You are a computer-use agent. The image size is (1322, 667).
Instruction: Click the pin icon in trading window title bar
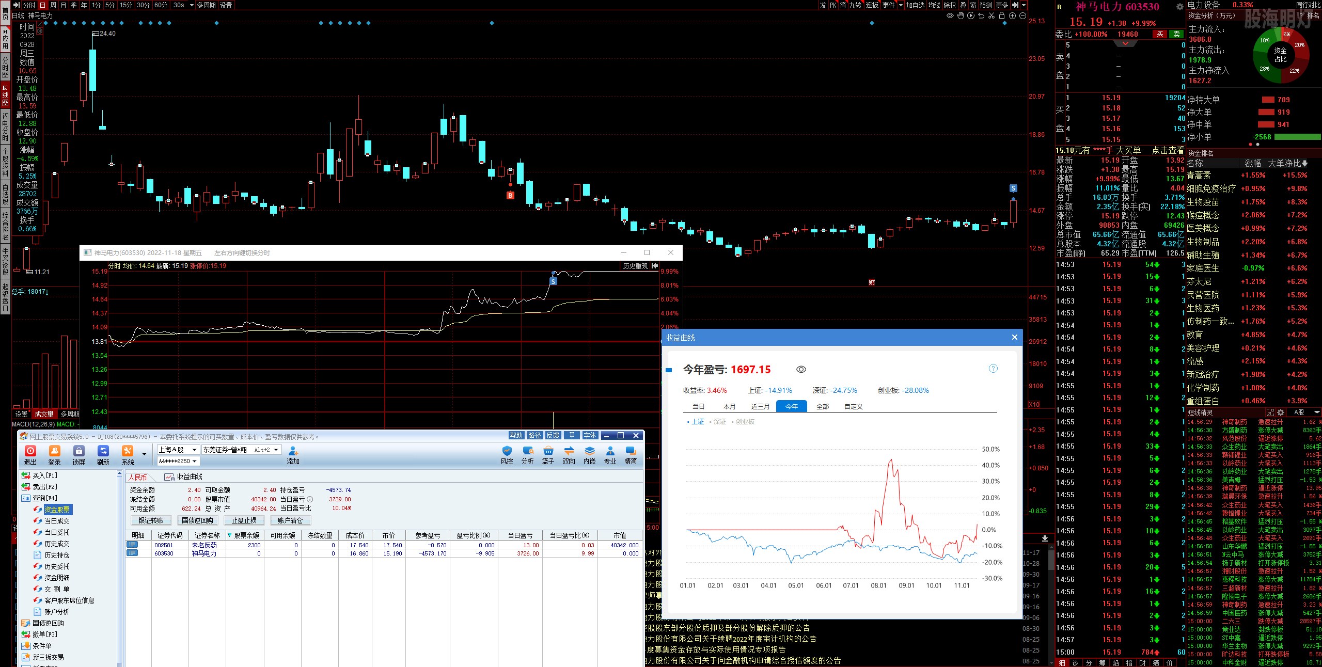[572, 436]
